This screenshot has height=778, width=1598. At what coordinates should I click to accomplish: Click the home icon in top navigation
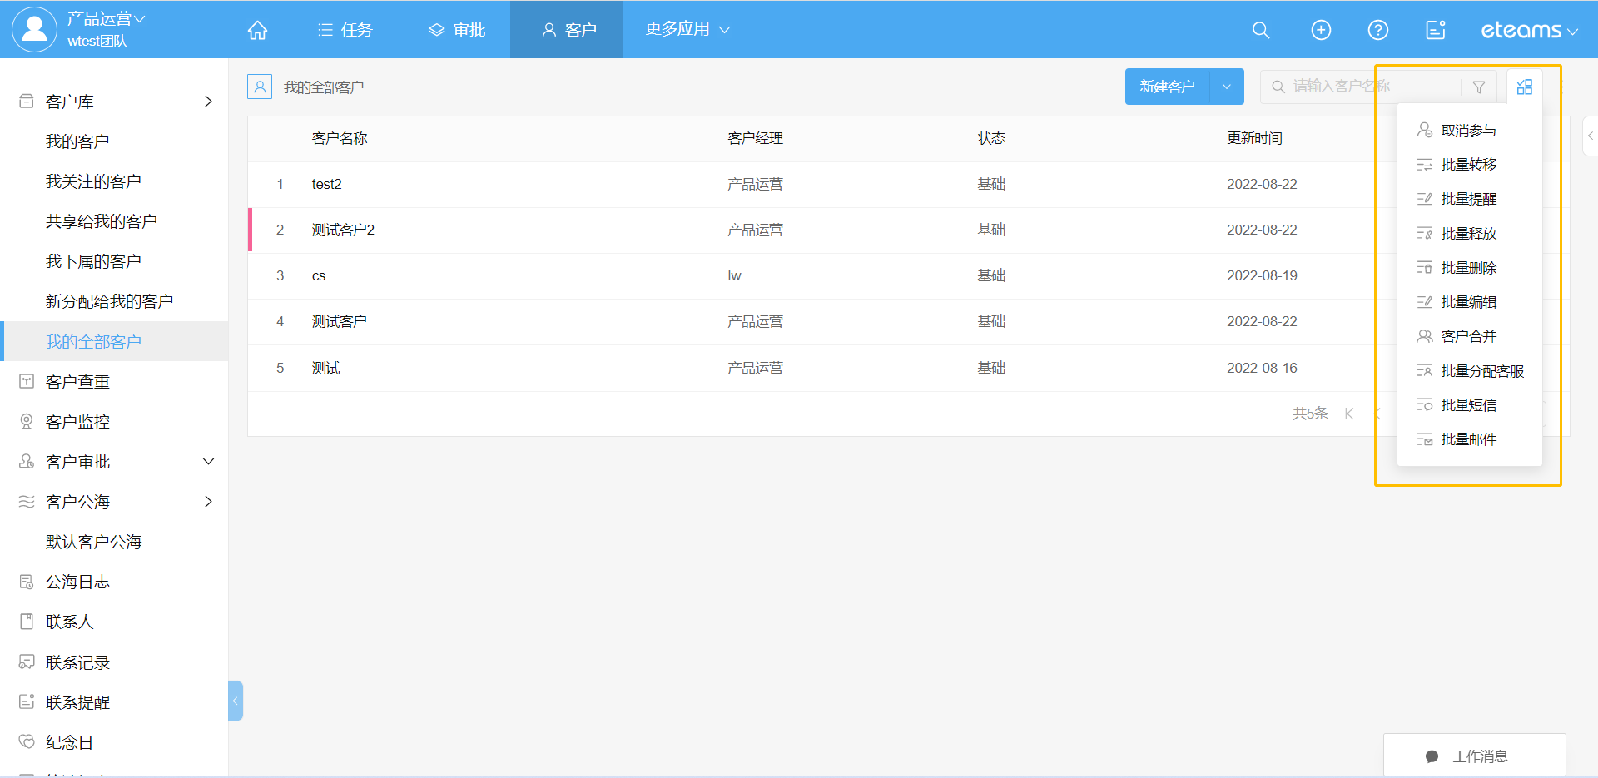[x=257, y=31]
